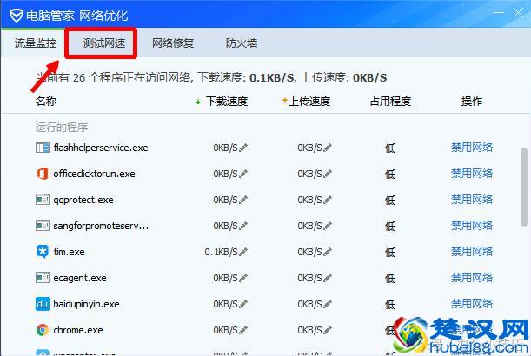Click 禁用网络 for ecagent.exe
The image size is (531, 356).
(472, 278)
